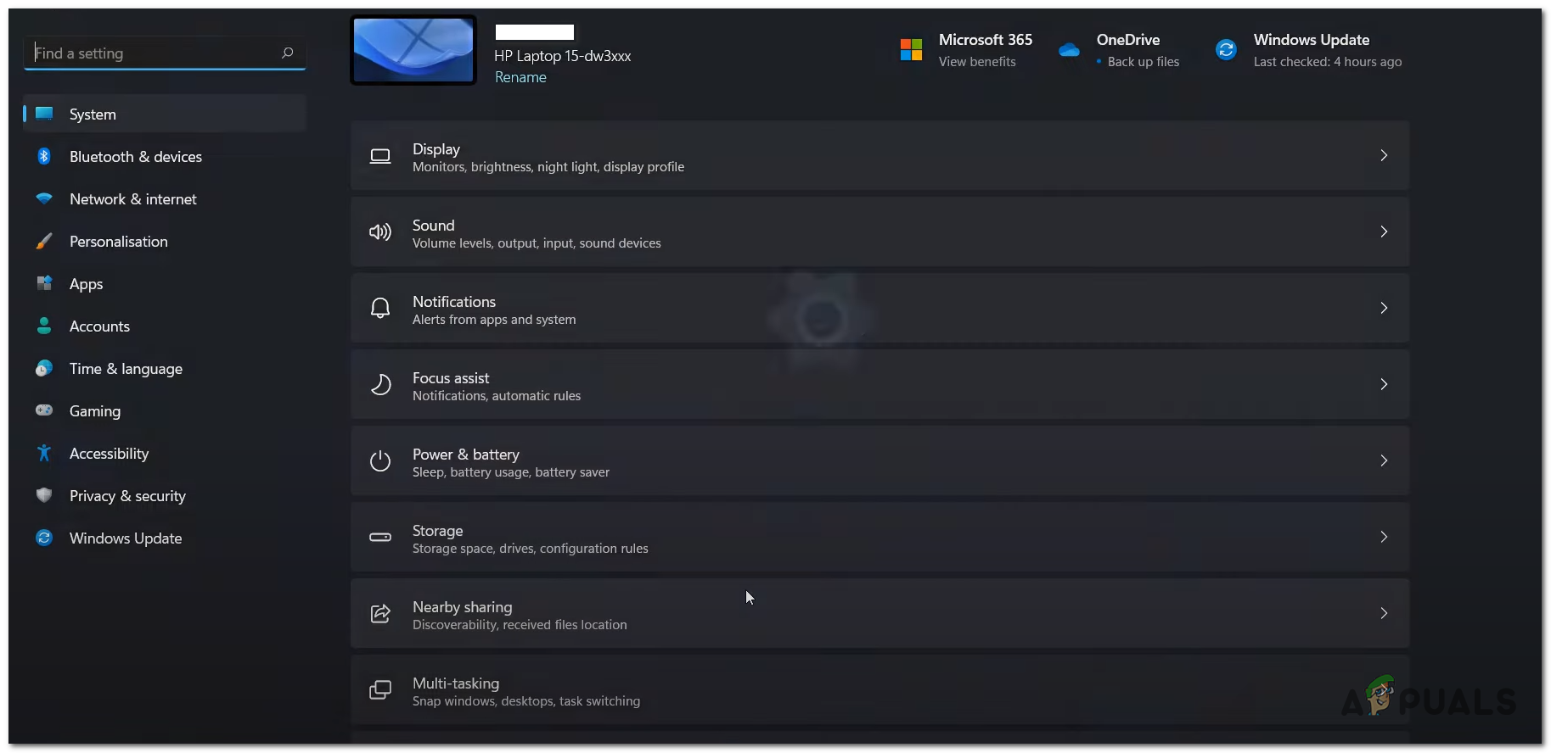Open Windows Update from the sidebar
This screenshot has width=1551, height=753.
click(165, 538)
